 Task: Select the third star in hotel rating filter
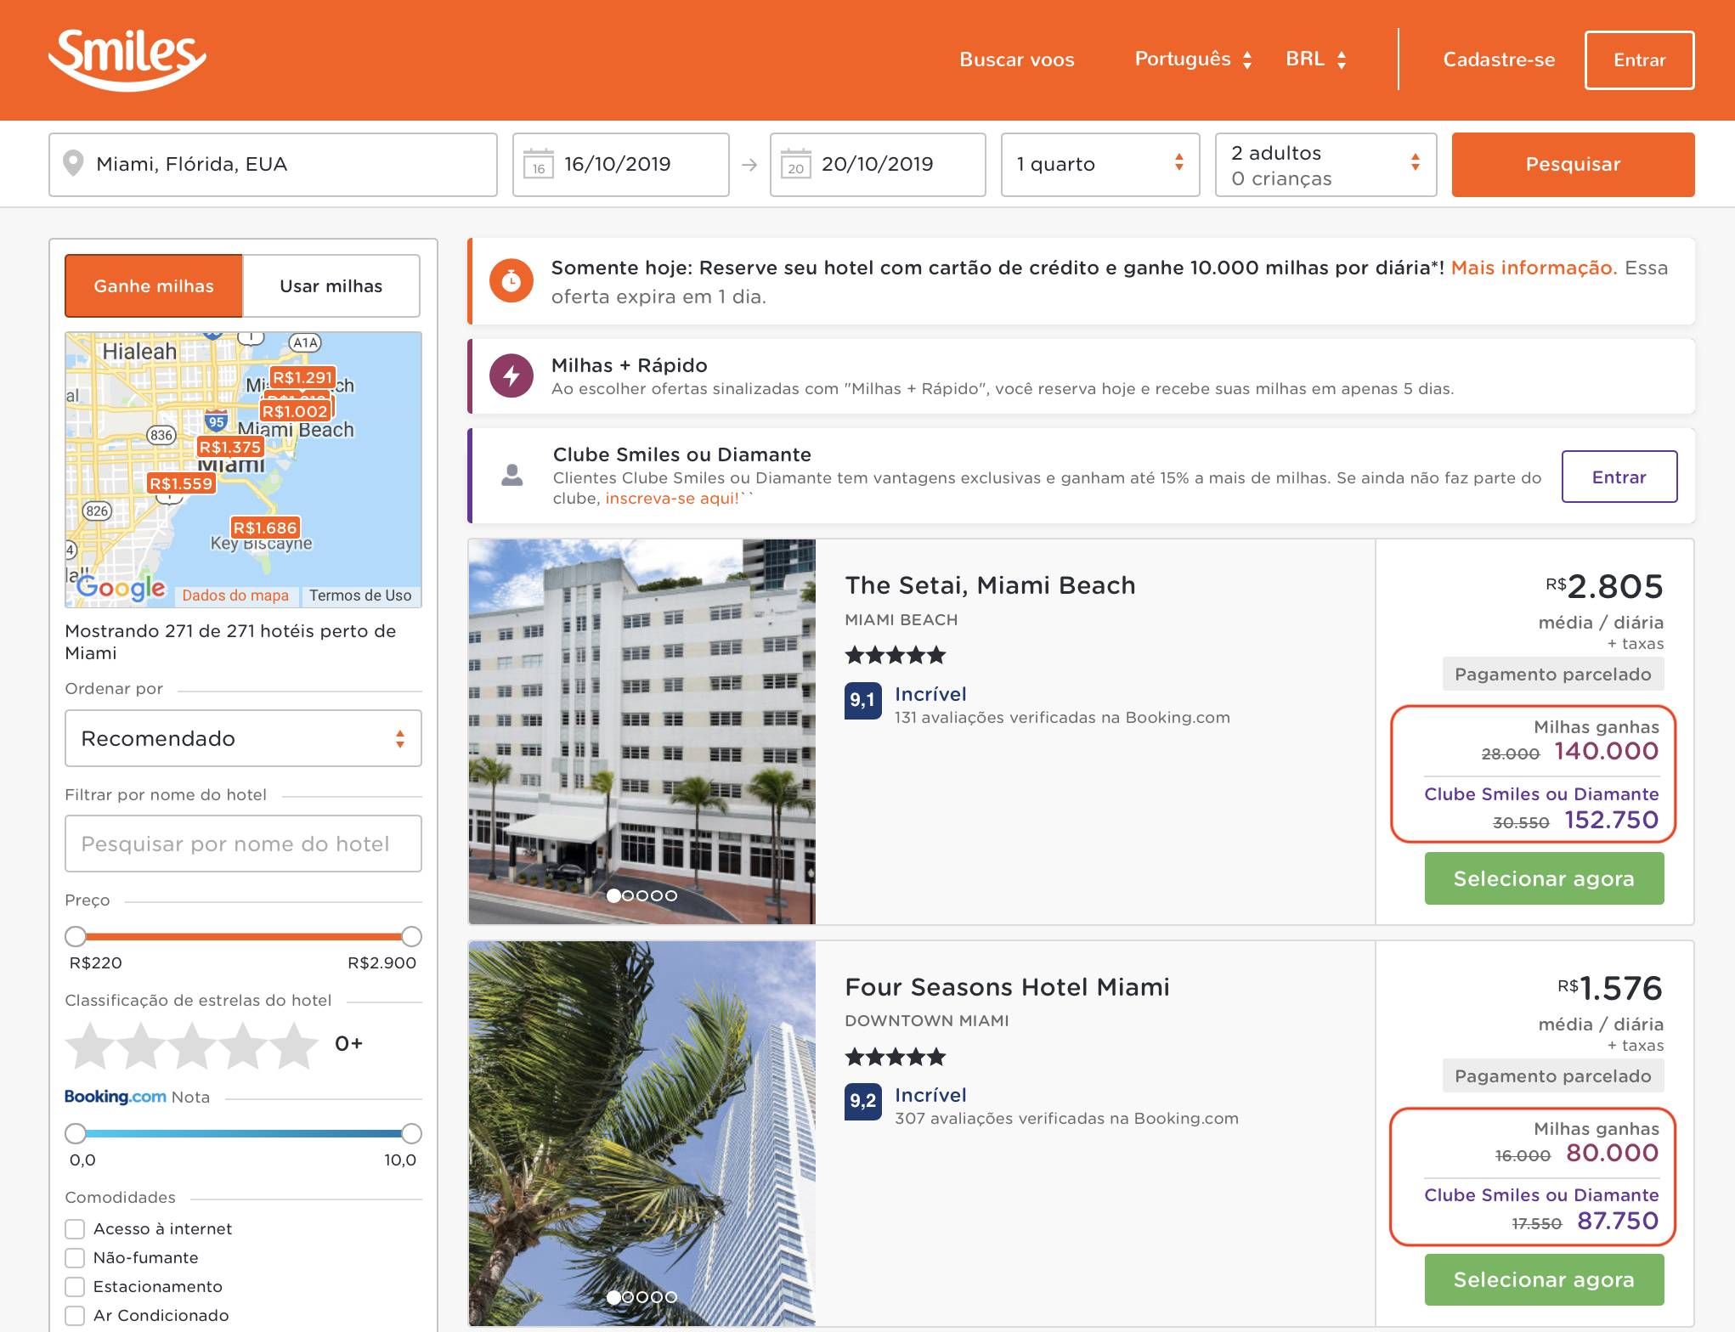click(192, 1045)
